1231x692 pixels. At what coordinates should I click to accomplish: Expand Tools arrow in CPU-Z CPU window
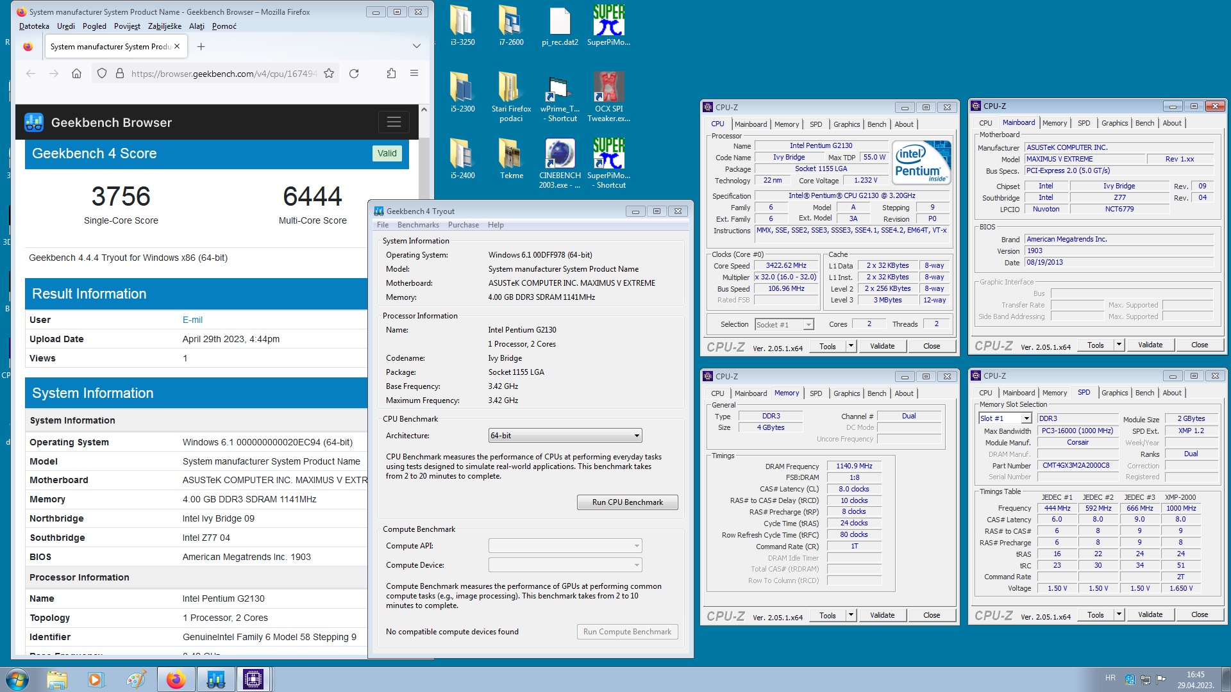pos(851,346)
